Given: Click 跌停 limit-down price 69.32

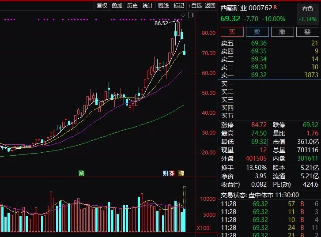Looking at the screenshot, I should point(310,125).
